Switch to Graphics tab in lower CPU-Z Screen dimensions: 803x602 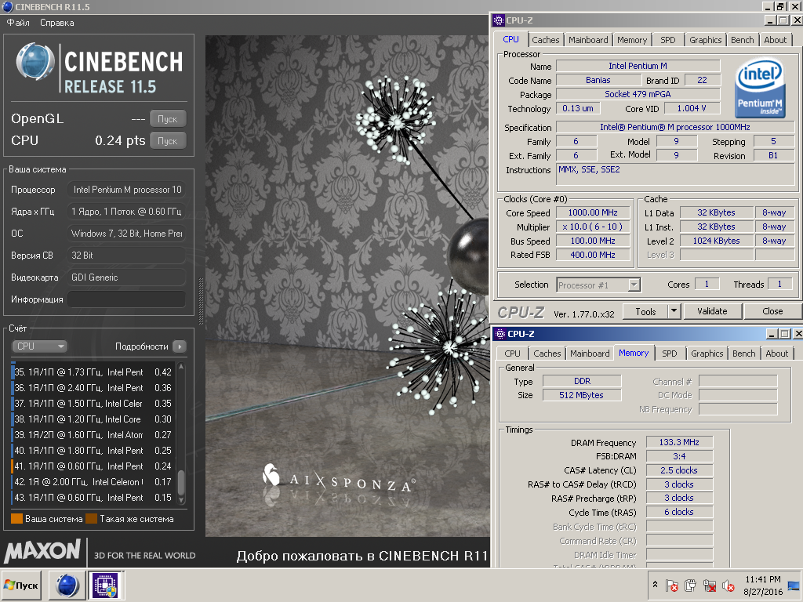coord(707,354)
